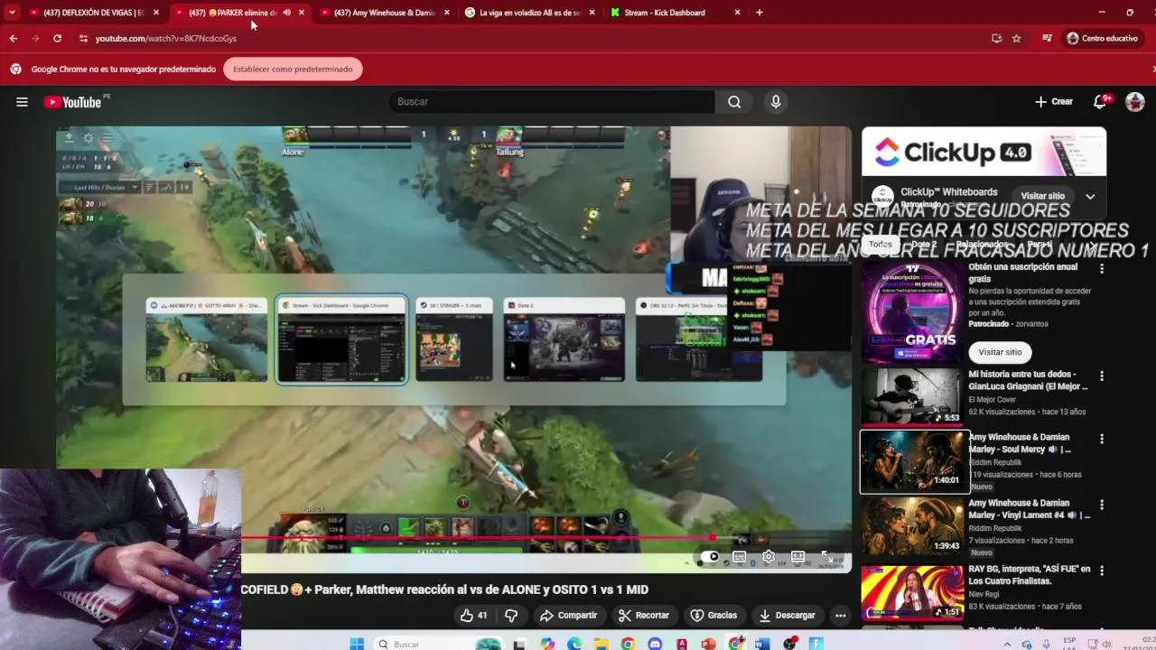Visit ClickUp Whiteboards sponsored site
The width and height of the screenshot is (1156, 650).
click(1042, 196)
